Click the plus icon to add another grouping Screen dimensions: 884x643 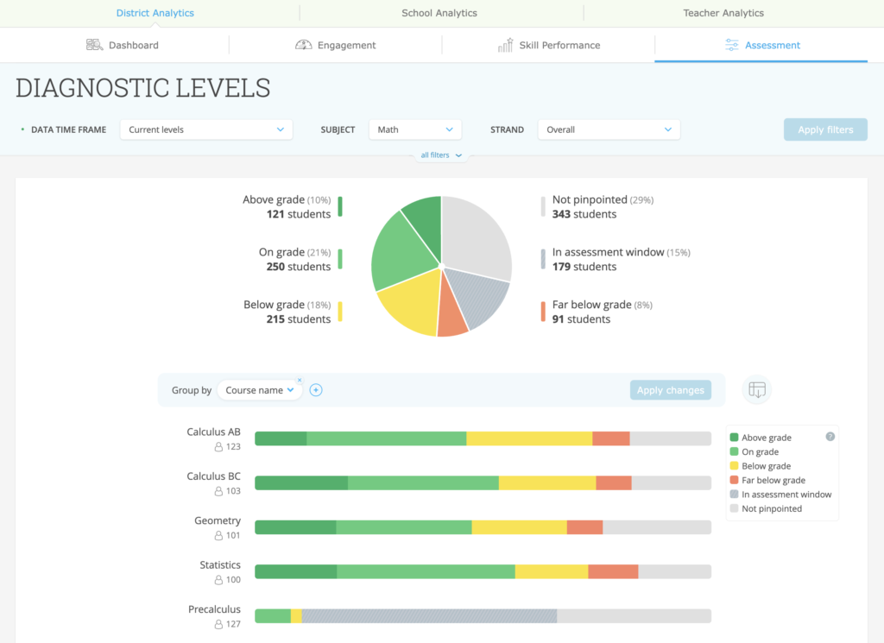pos(316,390)
